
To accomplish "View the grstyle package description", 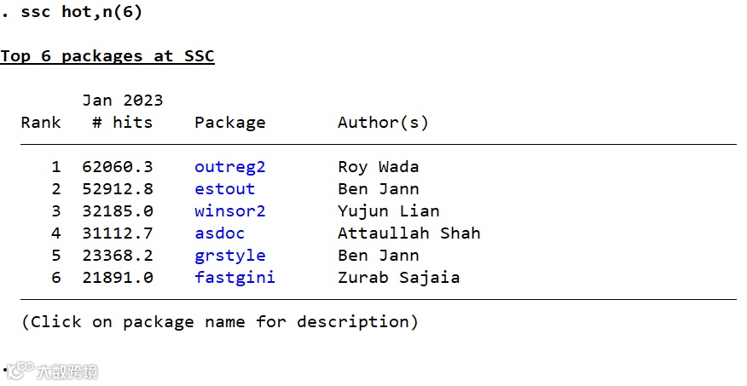I will pyautogui.click(x=229, y=256).
